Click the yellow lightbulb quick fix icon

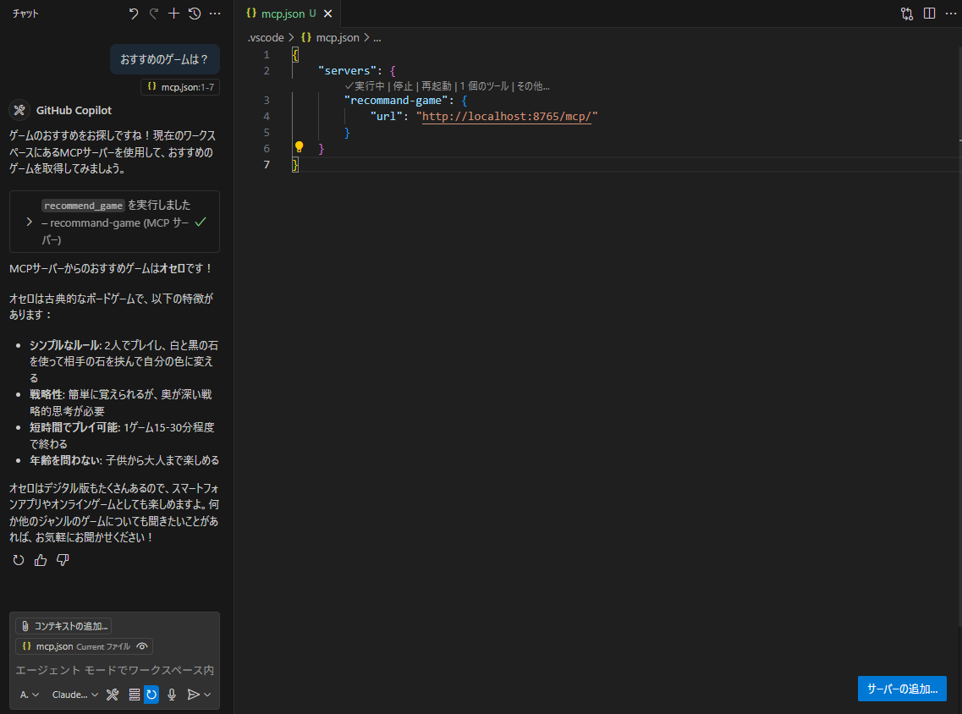(299, 146)
